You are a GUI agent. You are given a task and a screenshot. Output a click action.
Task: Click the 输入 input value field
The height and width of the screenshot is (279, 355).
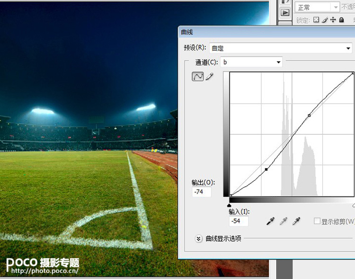coord(239,221)
